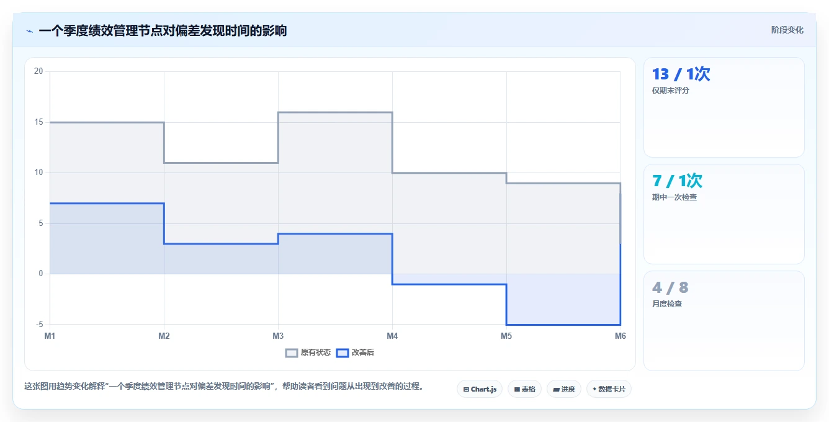Open the 7 / 1次 期中一次检查 card
This screenshot has width=829, height=422.
coord(724,214)
